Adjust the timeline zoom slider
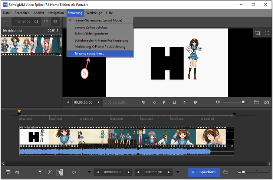The height and width of the screenshot is (180, 273). (x=256, y=172)
